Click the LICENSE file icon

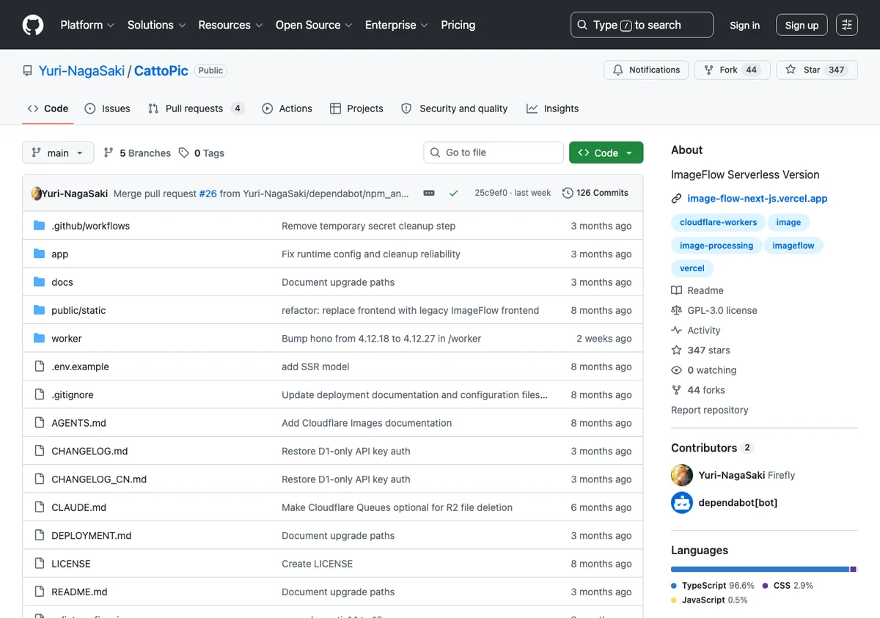pyautogui.click(x=40, y=564)
